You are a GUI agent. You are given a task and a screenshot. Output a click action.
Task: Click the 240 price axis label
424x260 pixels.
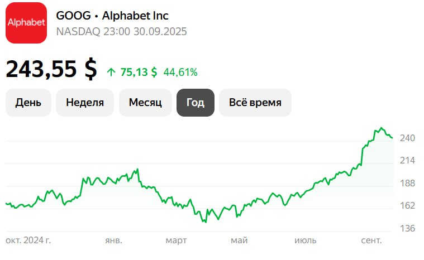click(407, 138)
